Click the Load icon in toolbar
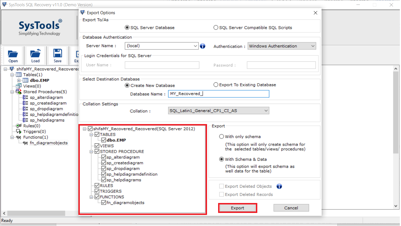This screenshot has height=226, width=401. coord(35,53)
